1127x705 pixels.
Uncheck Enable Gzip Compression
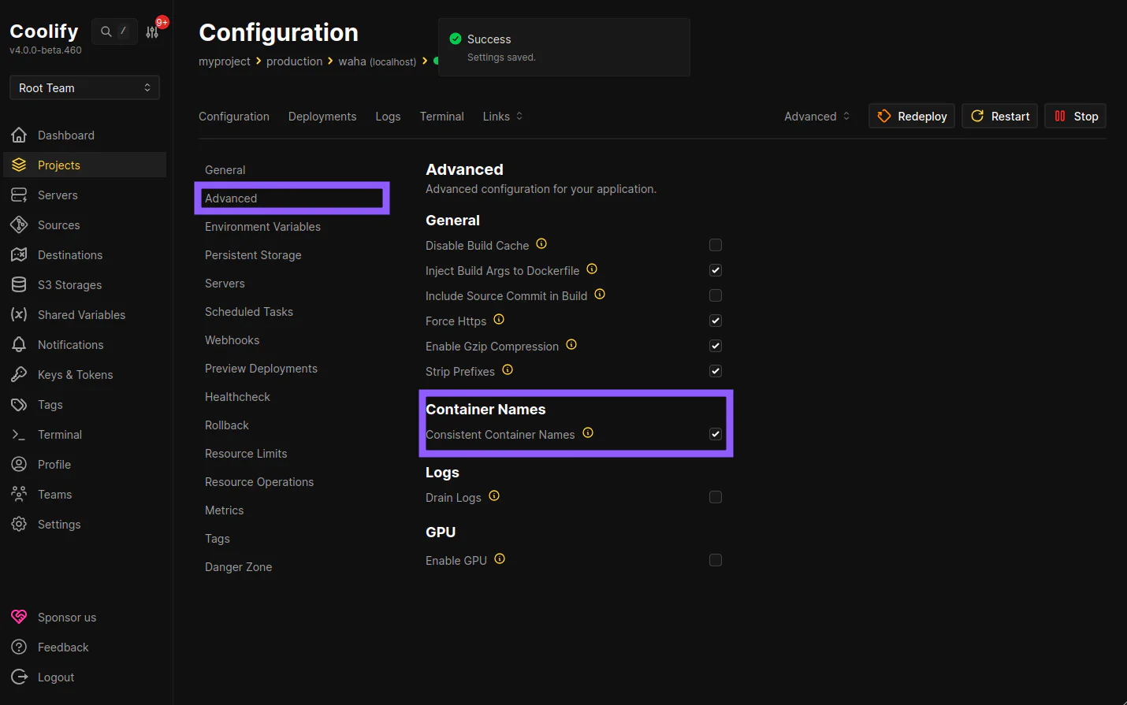716,346
